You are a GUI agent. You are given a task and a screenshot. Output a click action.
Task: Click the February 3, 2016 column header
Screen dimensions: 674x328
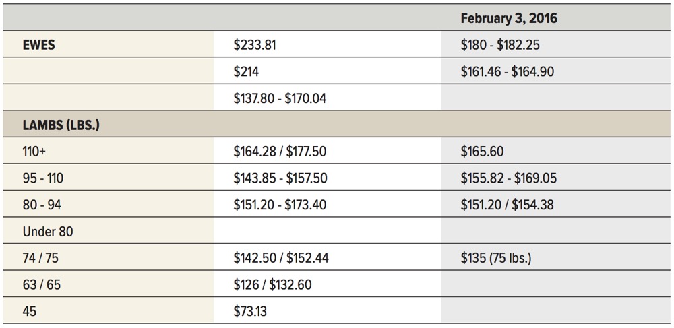509,18
